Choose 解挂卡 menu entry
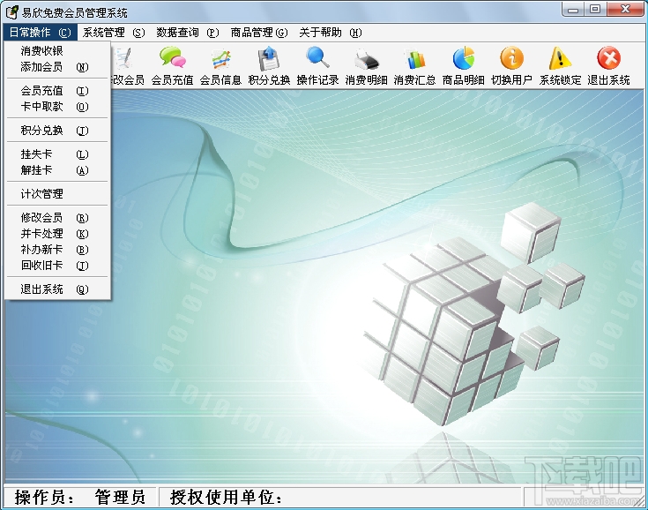Image resolution: width=648 pixels, height=510 pixels. 57,170
